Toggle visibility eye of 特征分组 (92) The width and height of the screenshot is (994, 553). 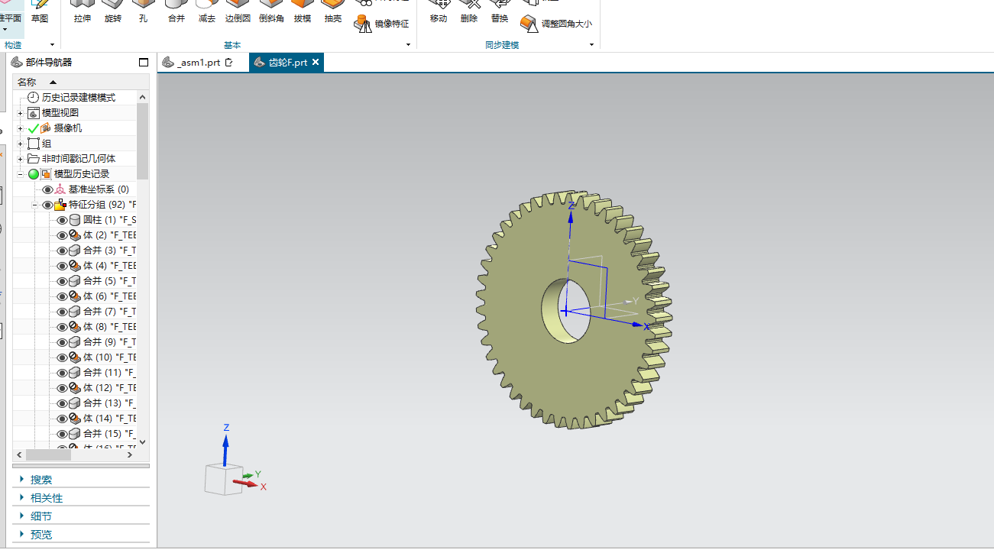pos(47,205)
